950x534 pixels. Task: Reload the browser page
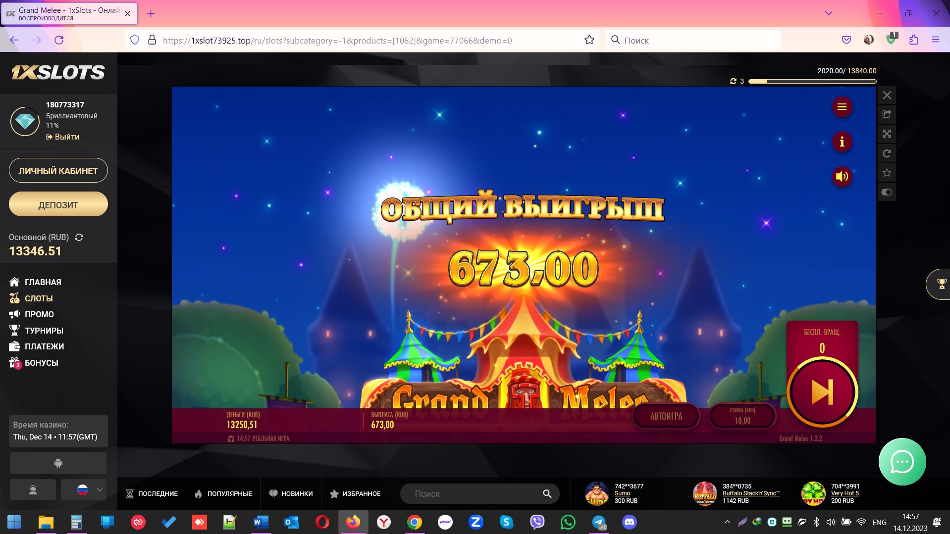(x=59, y=40)
